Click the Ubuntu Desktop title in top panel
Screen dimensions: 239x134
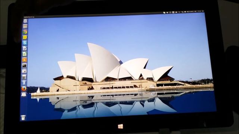(29, 17)
